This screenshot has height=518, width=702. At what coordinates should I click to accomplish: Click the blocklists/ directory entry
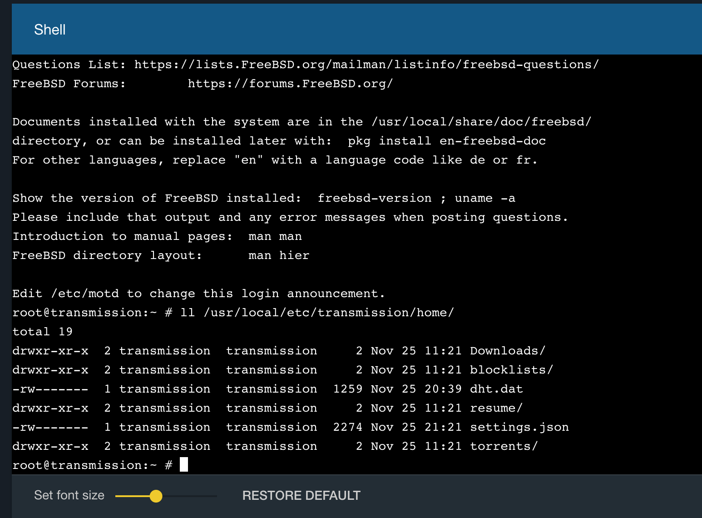point(512,370)
